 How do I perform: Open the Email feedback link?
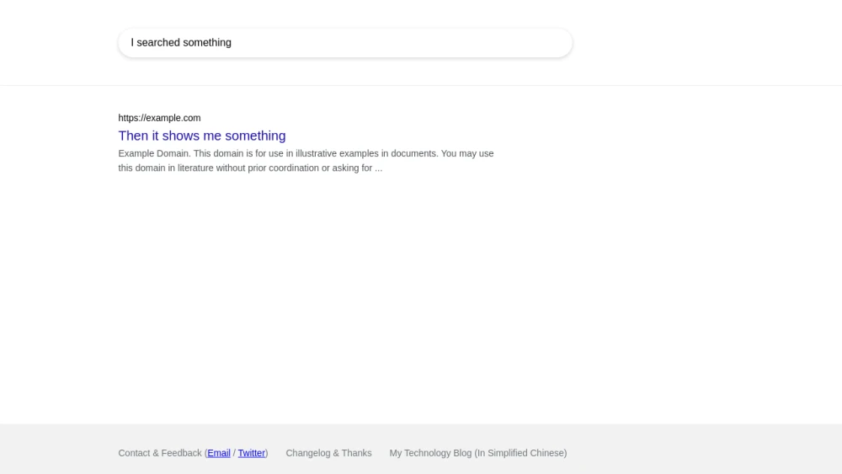tap(219, 453)
